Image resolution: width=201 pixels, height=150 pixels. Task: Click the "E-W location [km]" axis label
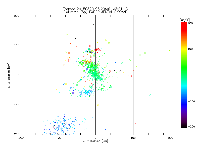tap(95, 141)
